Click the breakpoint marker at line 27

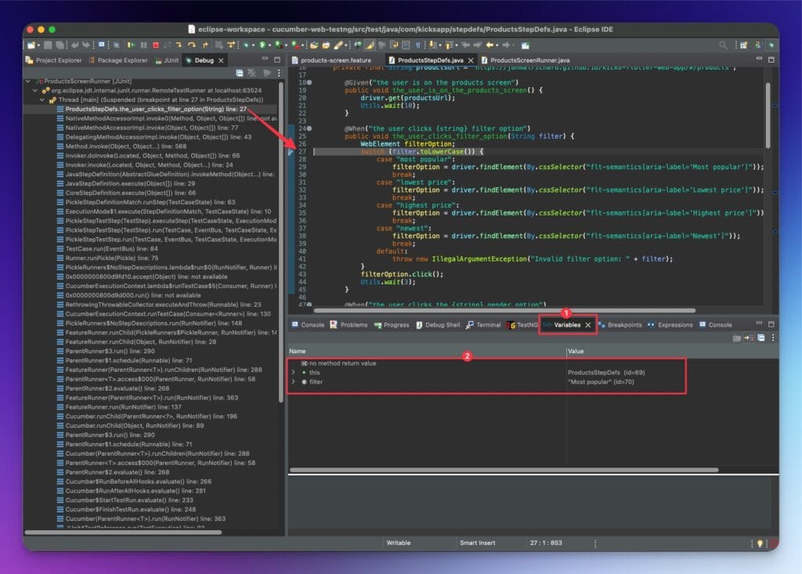pos(291,151)
